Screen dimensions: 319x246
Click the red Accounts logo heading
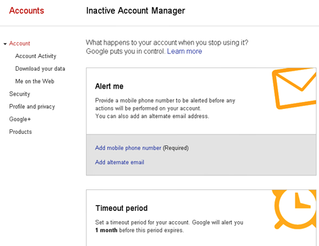click(x=27, y=11)
